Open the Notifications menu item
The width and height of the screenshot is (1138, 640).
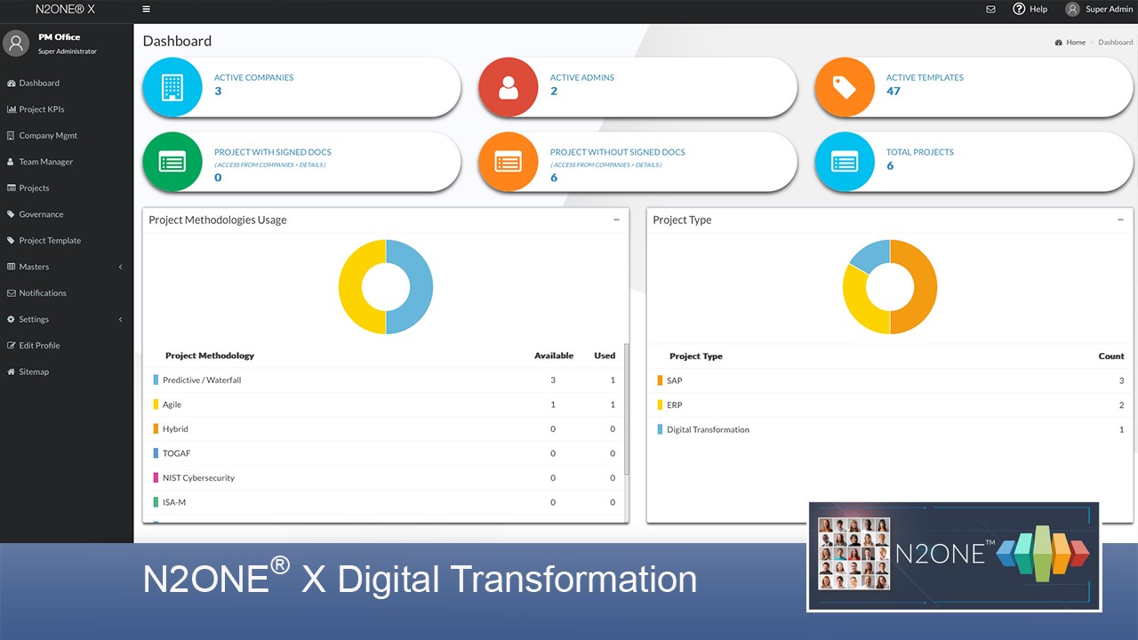tap(67, 293)
